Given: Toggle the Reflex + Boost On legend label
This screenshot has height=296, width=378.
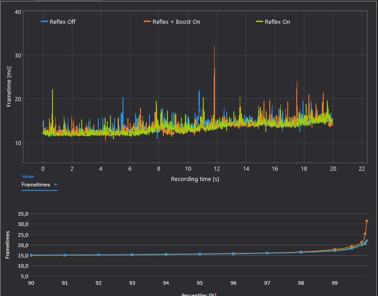Looking at the screenshot, I should (176, 22).
